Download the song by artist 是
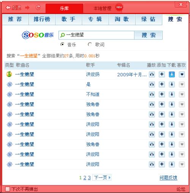The image size is (190, 193). click(x=172, y=84)
